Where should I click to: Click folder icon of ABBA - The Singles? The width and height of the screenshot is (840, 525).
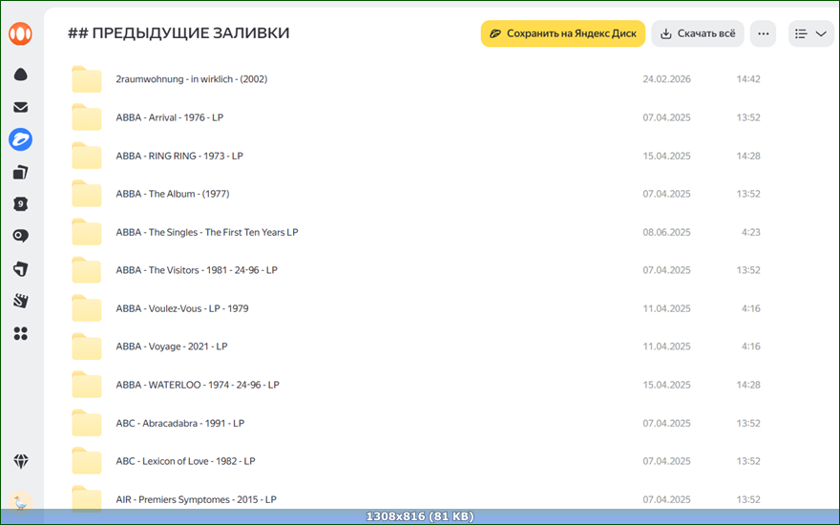pyautogui.click(x=87, y=232)
